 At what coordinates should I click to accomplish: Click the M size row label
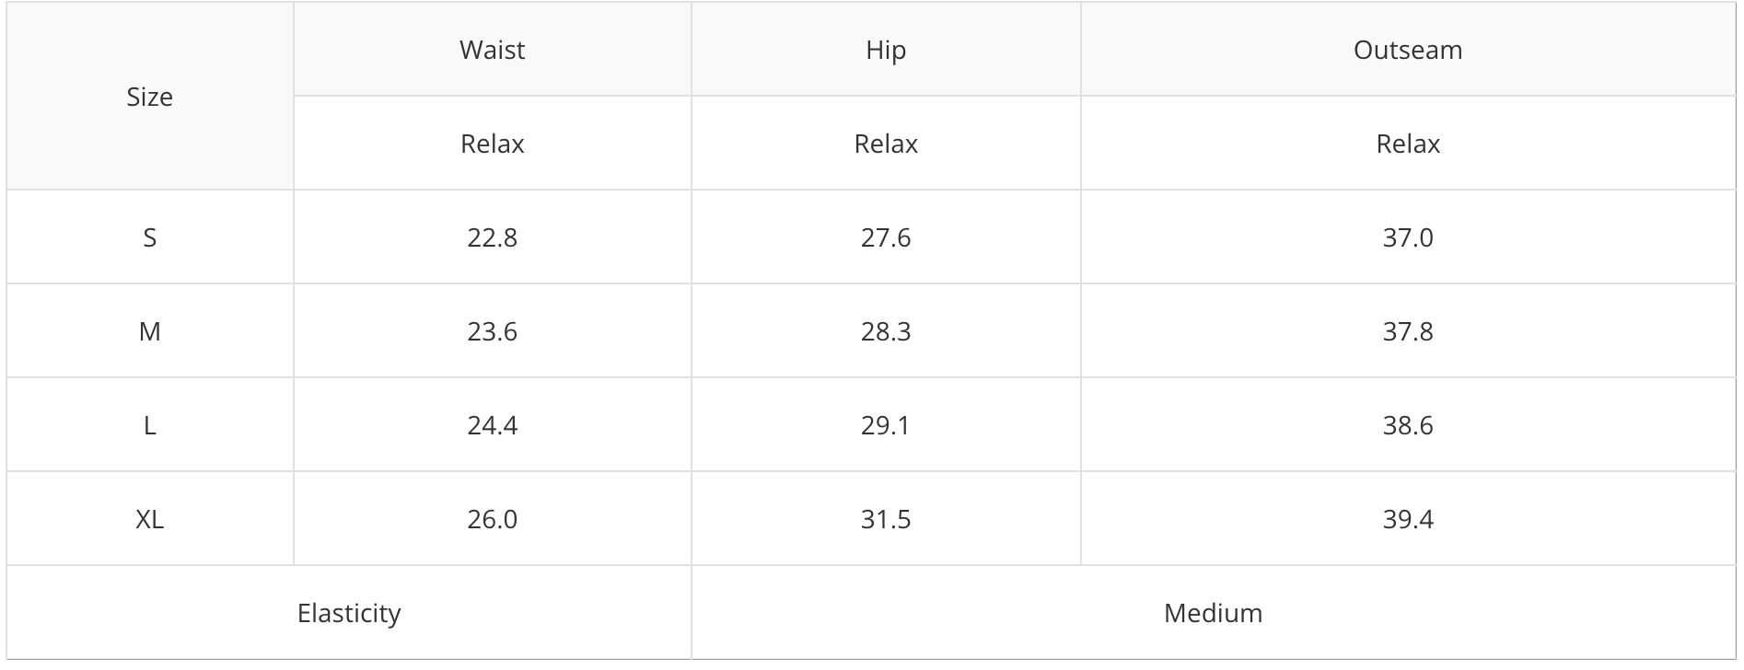click(149, 331)
